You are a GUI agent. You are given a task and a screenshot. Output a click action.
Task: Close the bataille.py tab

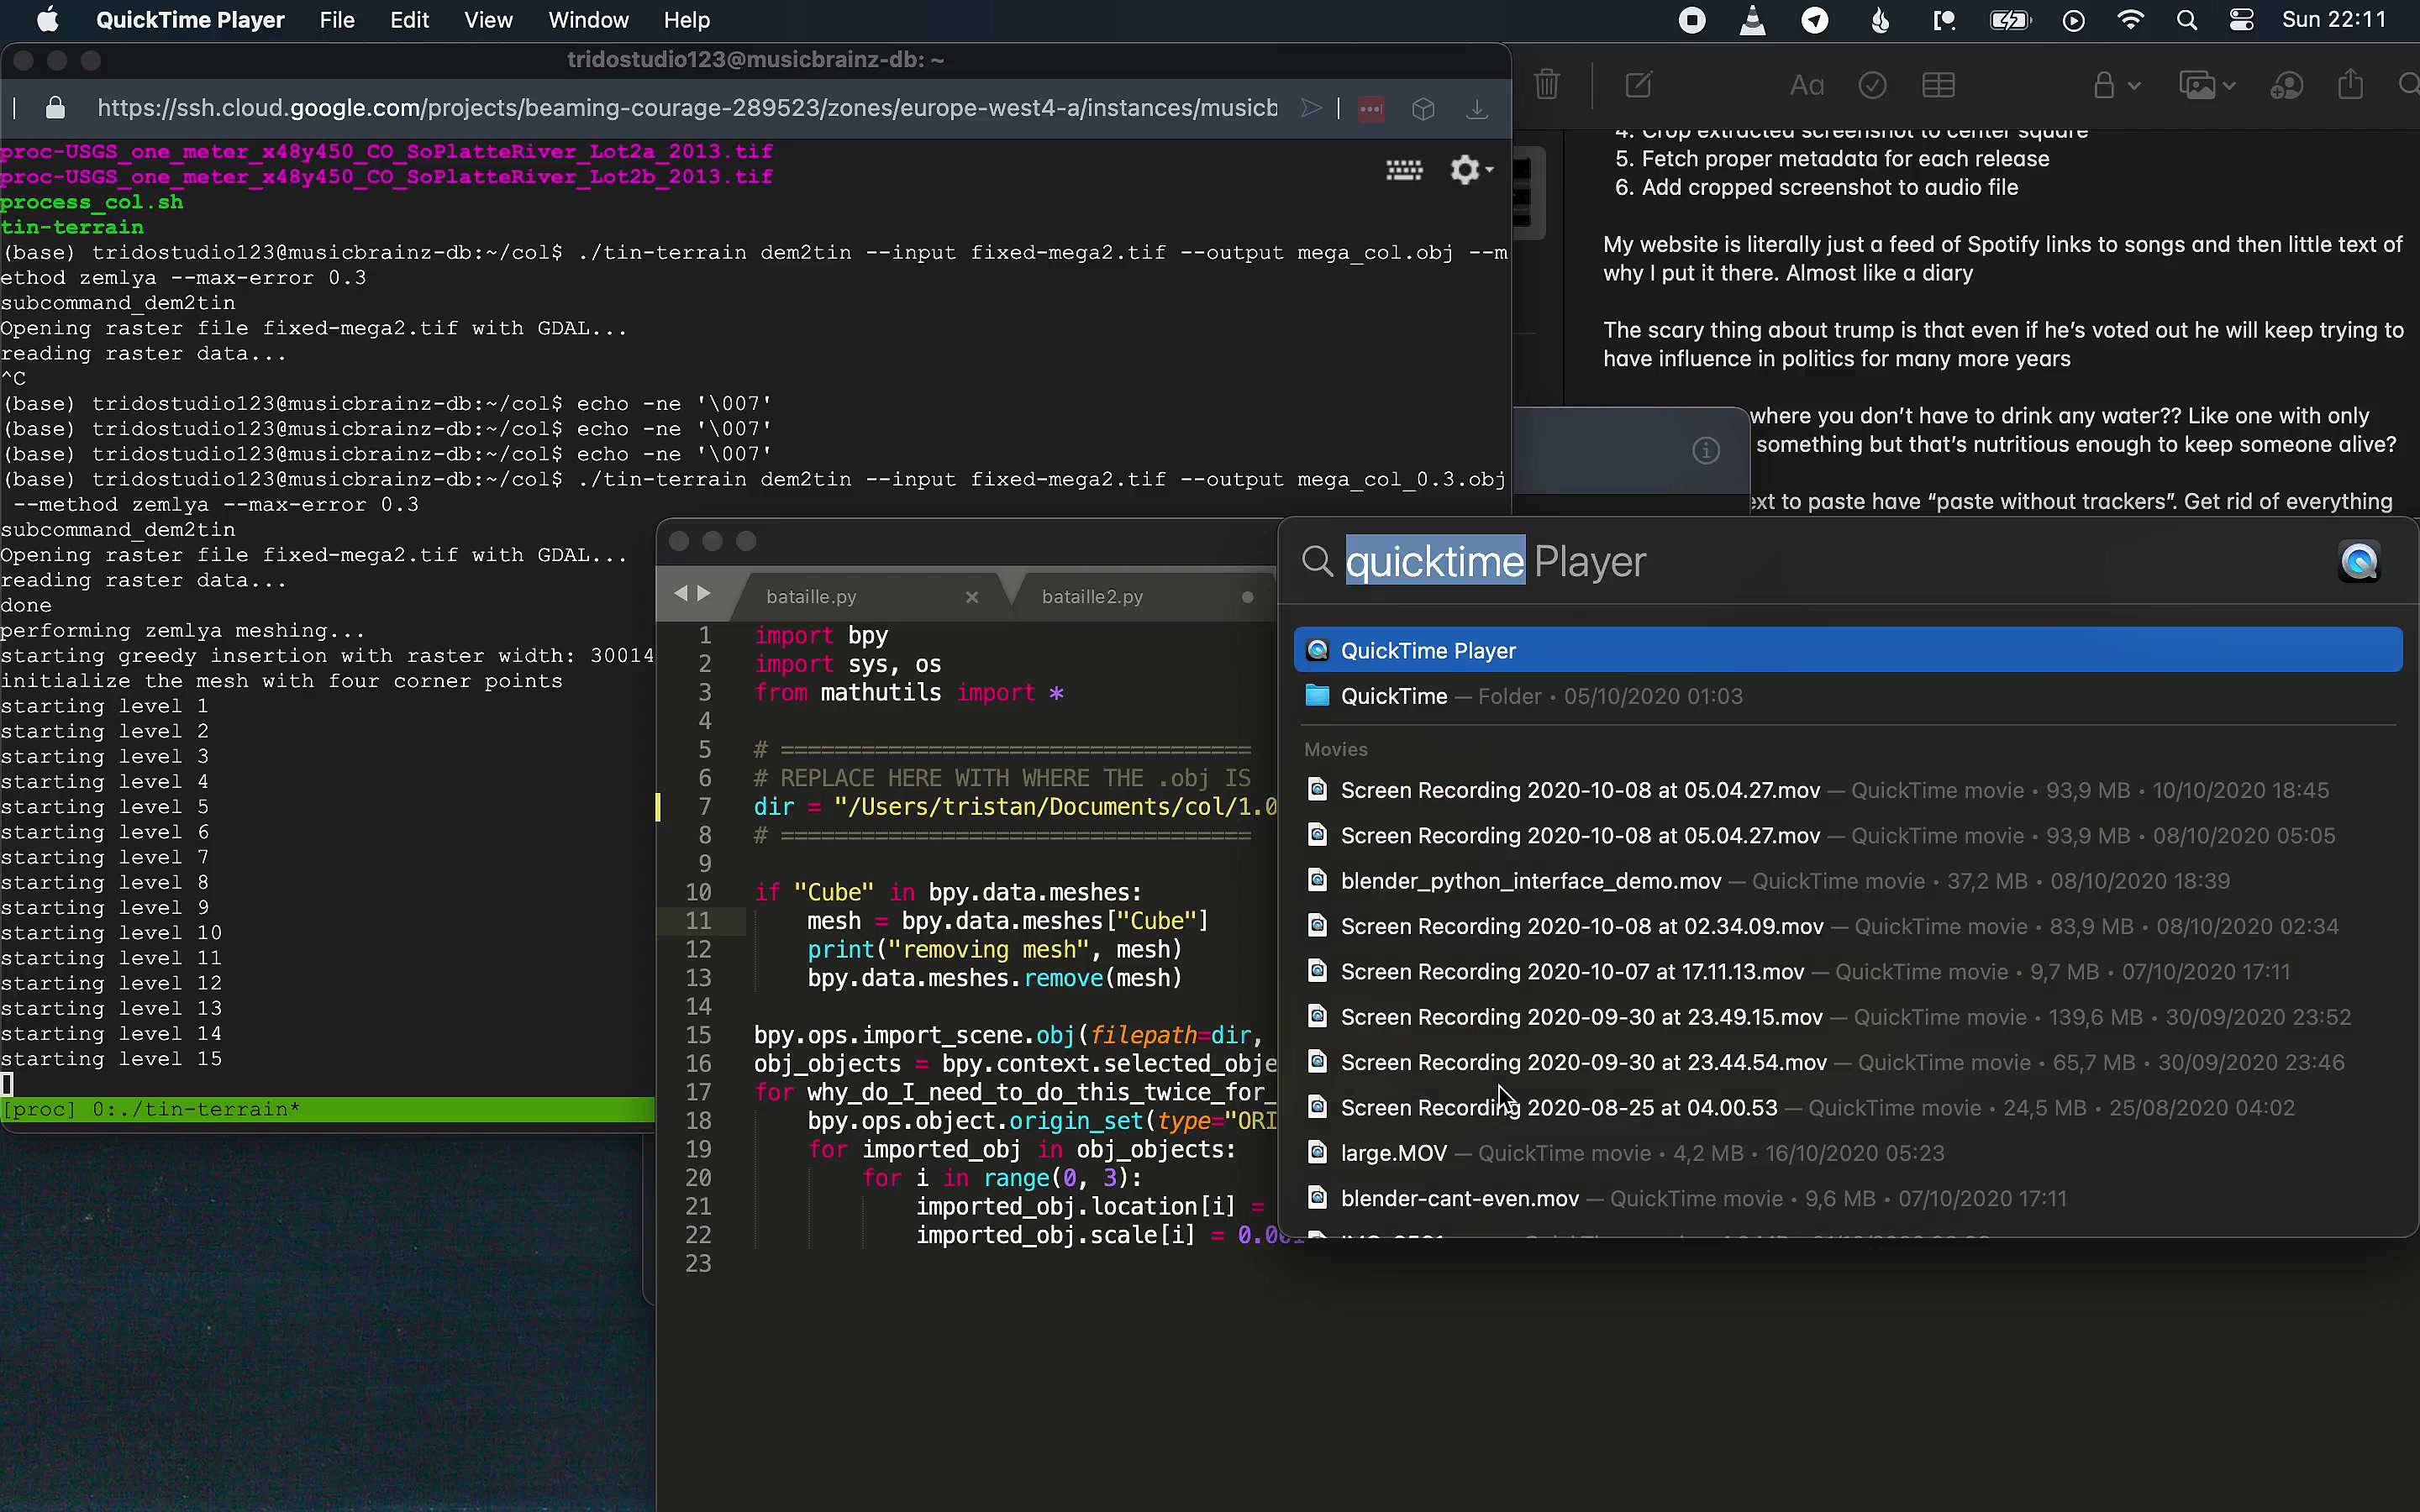click(971, 597)
